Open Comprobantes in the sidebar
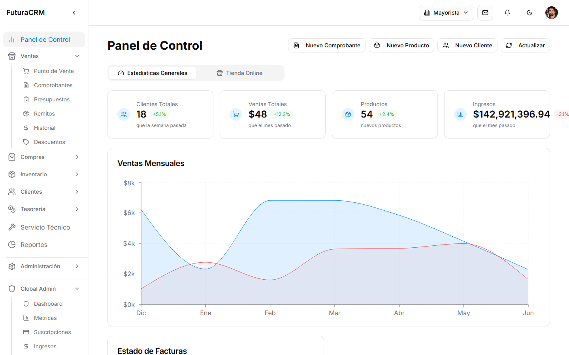The height and width of the screenshot is (355, 569). (x=53, y=85)
